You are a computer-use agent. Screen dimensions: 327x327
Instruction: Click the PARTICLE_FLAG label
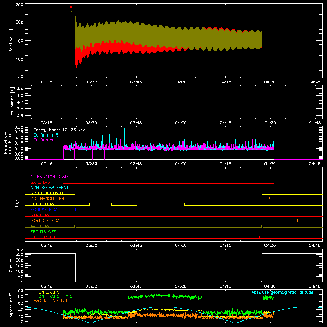coord(46,220)
